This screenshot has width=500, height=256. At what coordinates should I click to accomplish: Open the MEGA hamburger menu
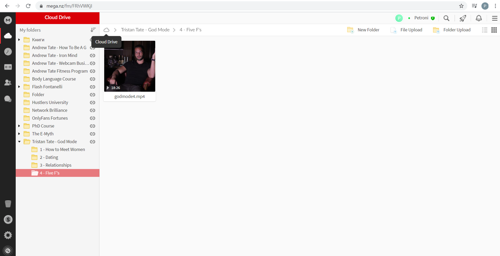click(x=495, y=18)
